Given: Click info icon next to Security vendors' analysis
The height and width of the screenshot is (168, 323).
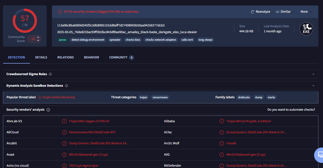Looking at the screenshot, I should (48, 110).
